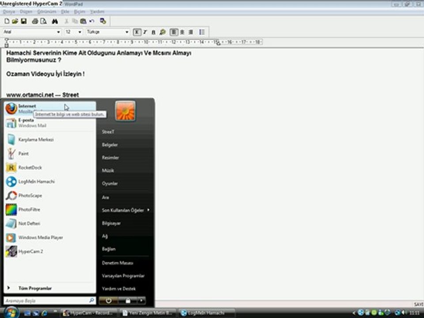Expand shutdown options arrow
Image resolution: width=424 pixels, height=318 pixels.
142,301
